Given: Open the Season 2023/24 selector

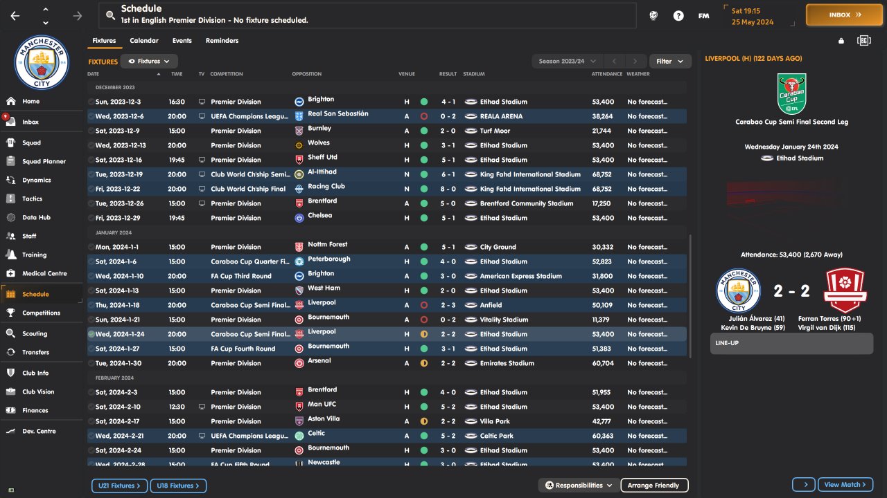Looking at the screenshot, I should [568, 62].
